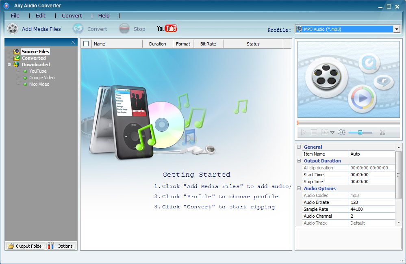Collapse the Downloaded tree node

pyautogui.click(x=9, y=65)
